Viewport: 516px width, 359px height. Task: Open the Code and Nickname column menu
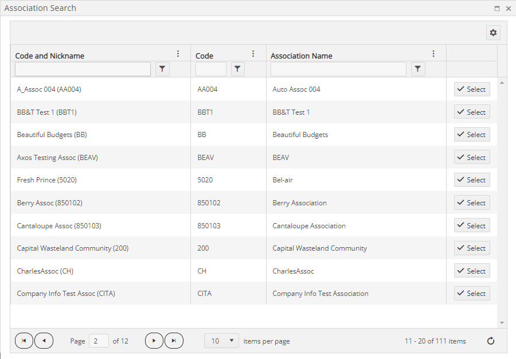[178, 53]
